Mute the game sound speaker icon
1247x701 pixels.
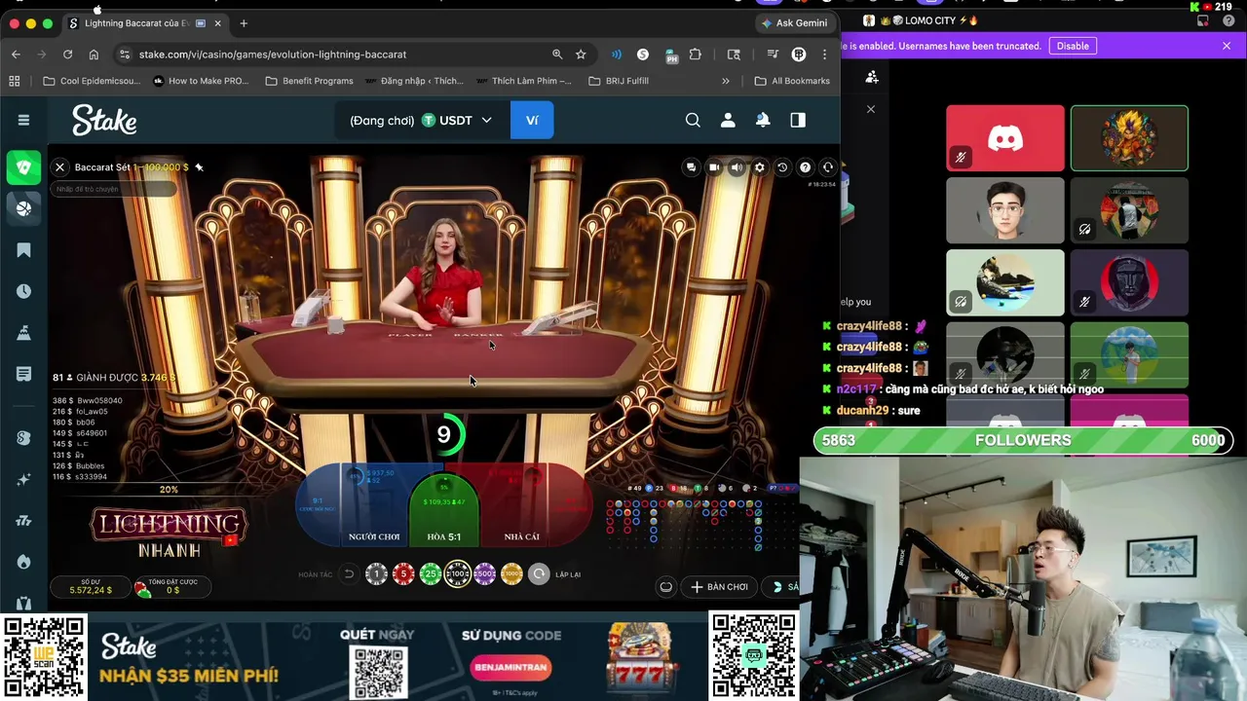point(737,167)
